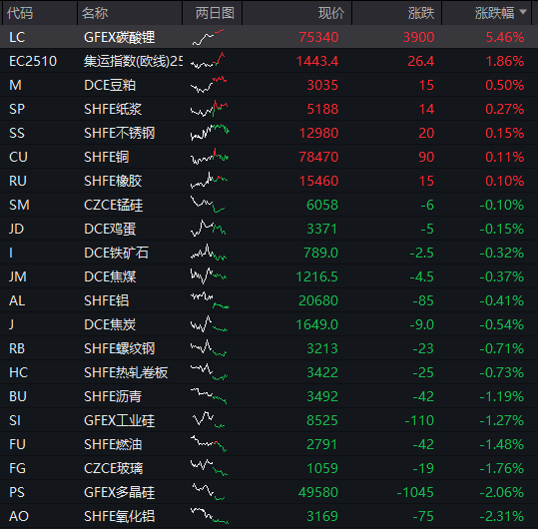Open the SHFE燃油 mini chart

[209, 444]
